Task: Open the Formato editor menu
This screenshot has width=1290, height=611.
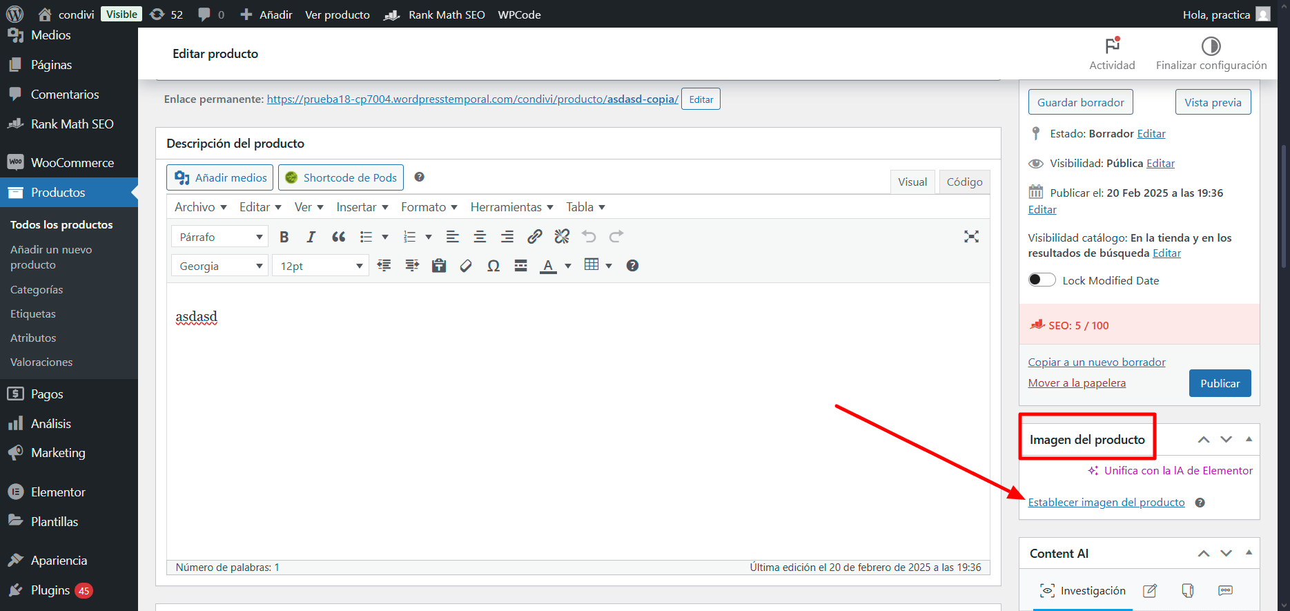Action: 429,207
